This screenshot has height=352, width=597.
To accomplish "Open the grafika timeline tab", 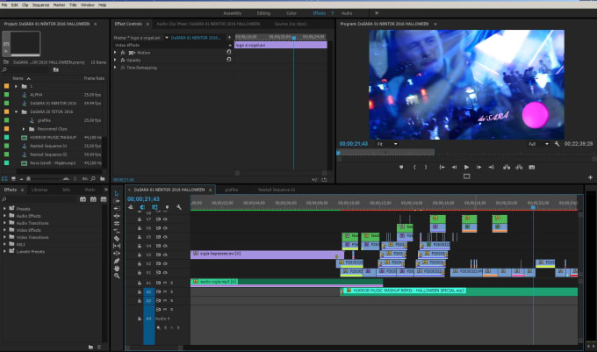I will [x=231, y=190].
